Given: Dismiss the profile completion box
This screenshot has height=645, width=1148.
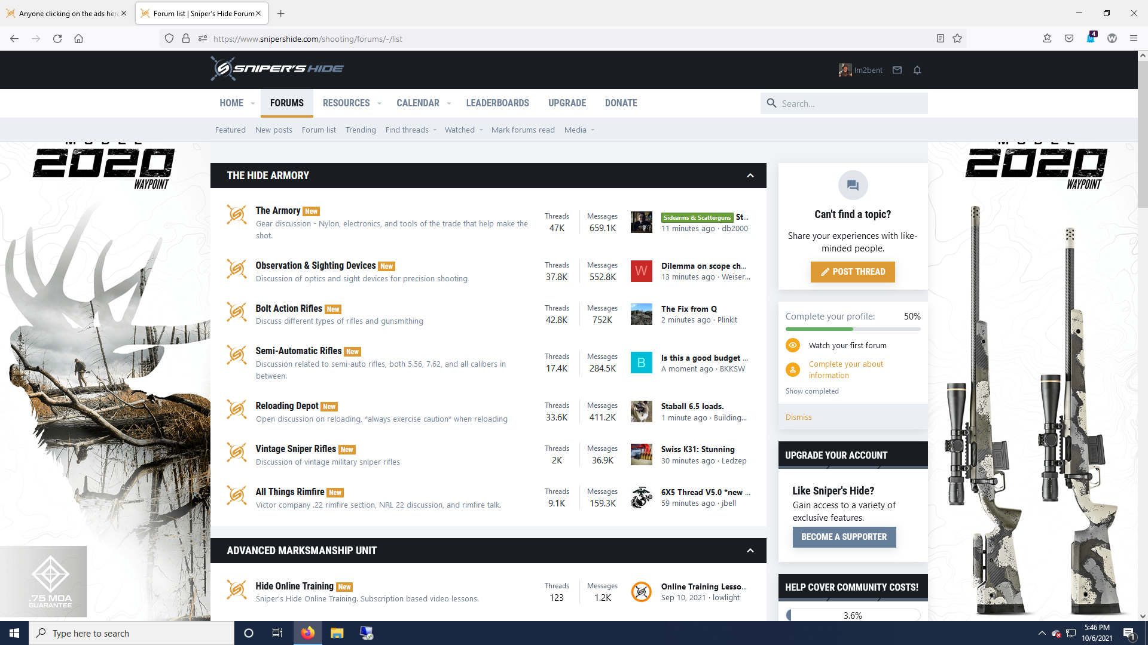Looking at the screenshot, I should 799,417.
